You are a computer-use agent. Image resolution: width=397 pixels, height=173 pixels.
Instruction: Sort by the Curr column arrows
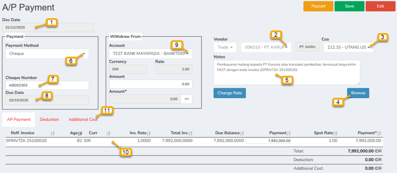[x=109, y=133]
